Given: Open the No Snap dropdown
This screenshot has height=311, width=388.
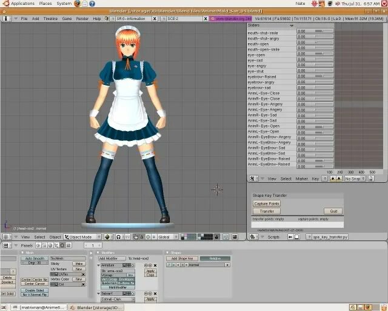Looking at the screenshot, I should coord(355,179).
